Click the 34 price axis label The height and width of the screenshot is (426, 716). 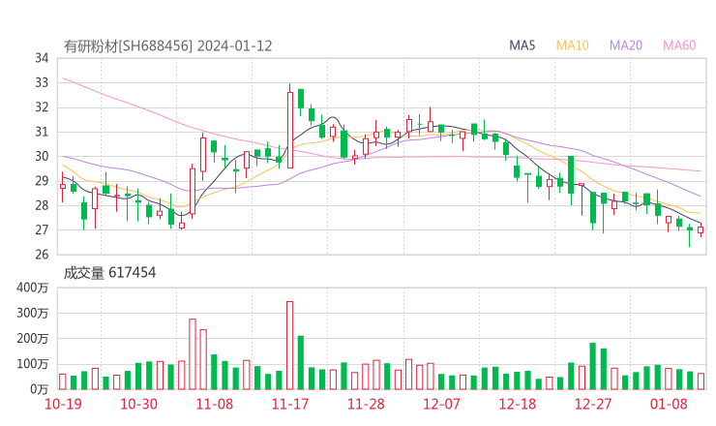tap(42, 58)
